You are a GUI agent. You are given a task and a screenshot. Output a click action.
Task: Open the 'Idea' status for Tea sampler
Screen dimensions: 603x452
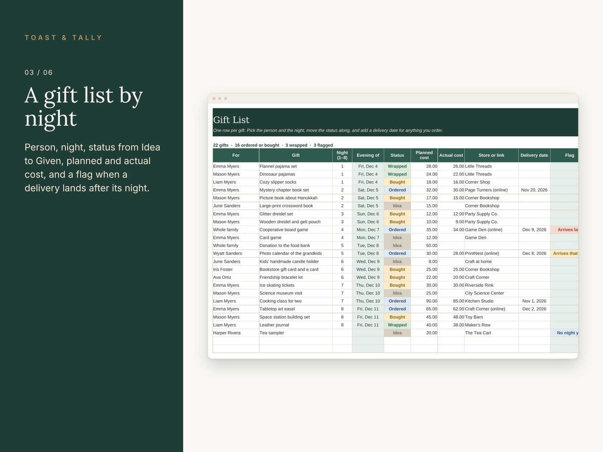[x=397, y=333]
